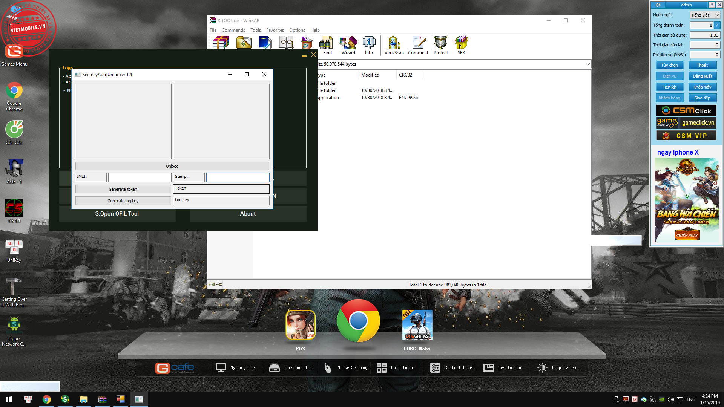Screen dimensions: 724x407
Task: Open the CSM VIP banner
Action: [x=686, y=136]
